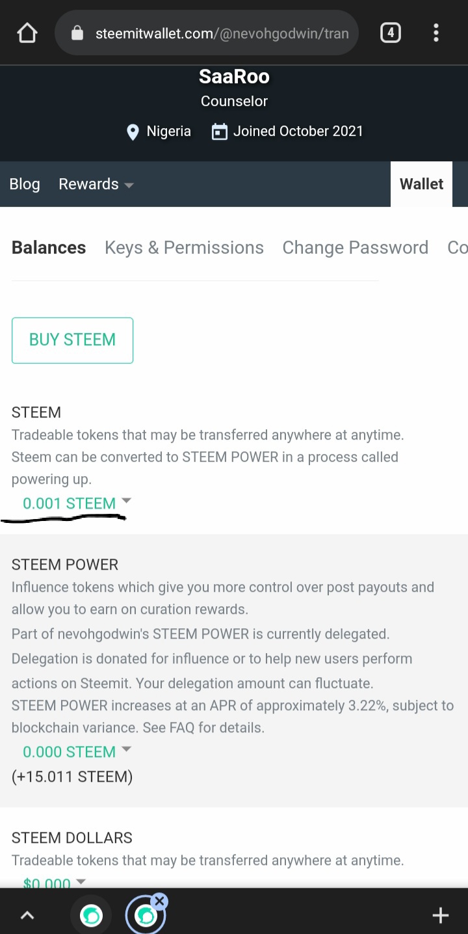Open the Rewards dropdown menu
This screenshot has height=934, width=468.
[x=96, y=184]
